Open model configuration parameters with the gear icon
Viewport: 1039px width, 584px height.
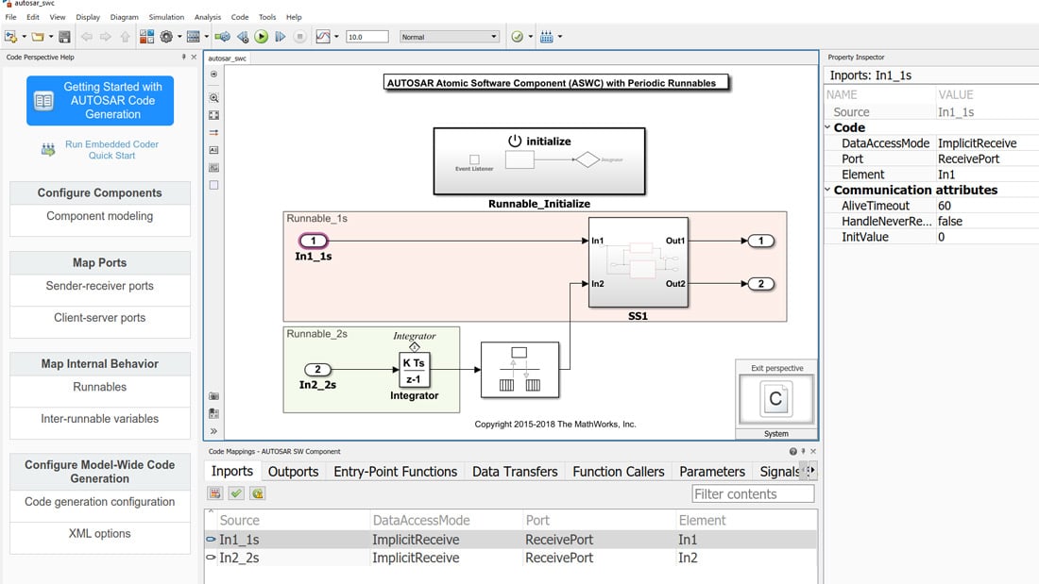pyautogui.click(x=167, y=37)
